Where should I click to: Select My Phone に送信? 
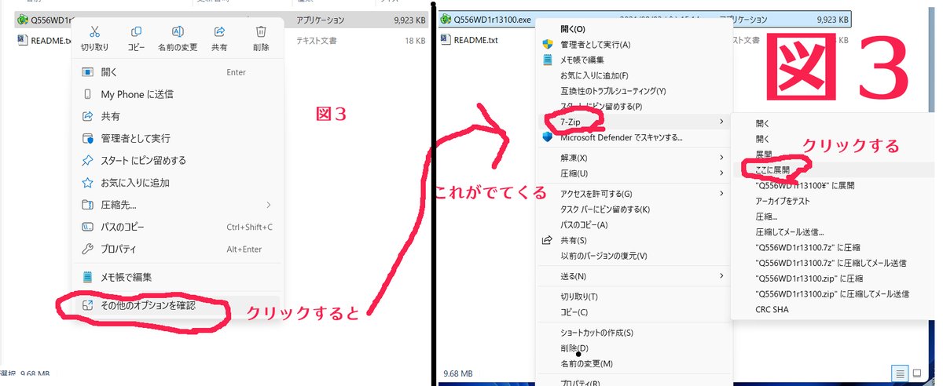(178, 94)
